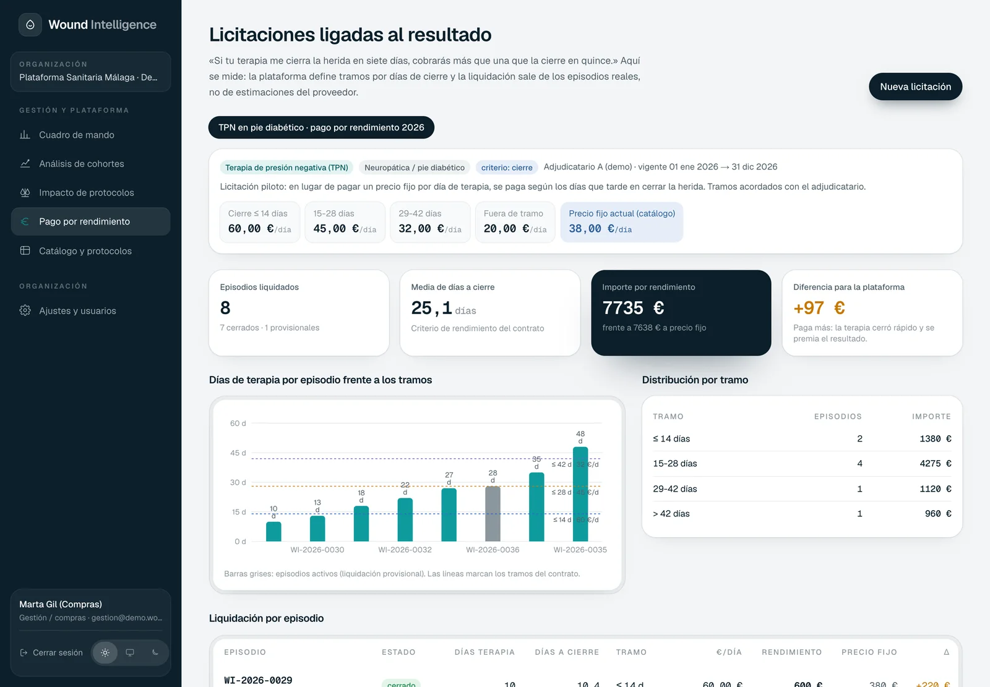
Task: Click the Fuera de tramo price tile
Action: click(515, 222)
